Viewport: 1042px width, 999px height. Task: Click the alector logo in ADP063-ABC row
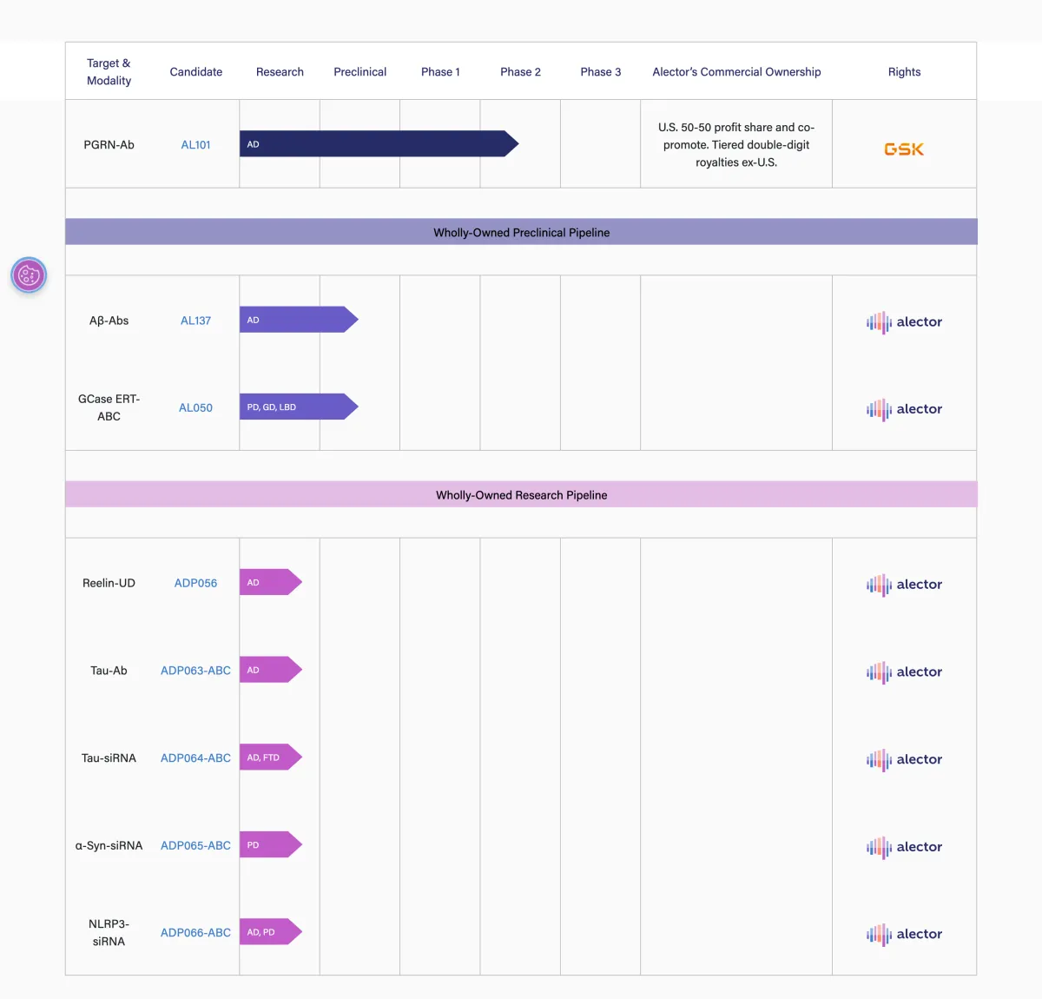pyautogui.click(x=904, y=672)
